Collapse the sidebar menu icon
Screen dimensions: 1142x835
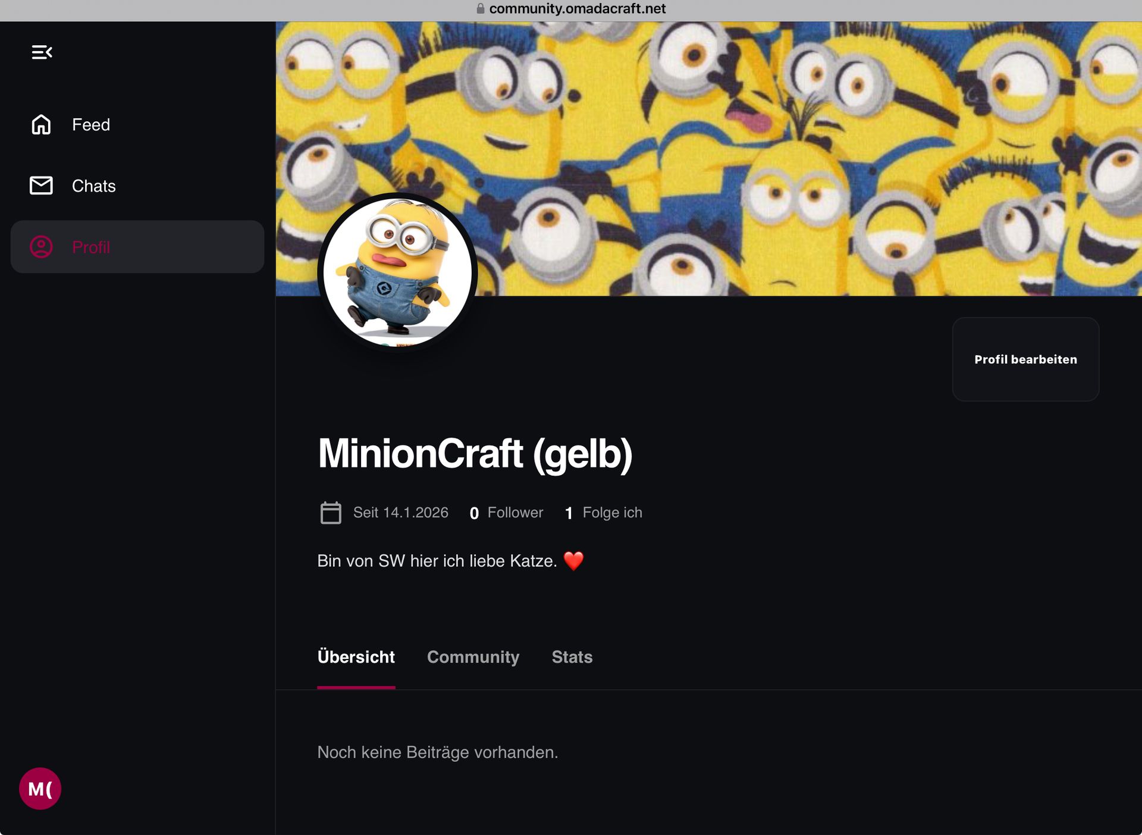coord(42,52)
